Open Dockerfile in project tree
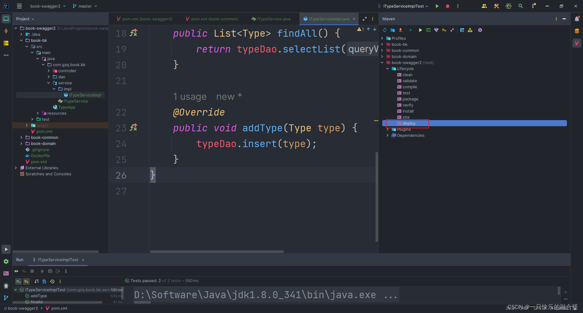583x313 pixels. [x=40, y=156]
